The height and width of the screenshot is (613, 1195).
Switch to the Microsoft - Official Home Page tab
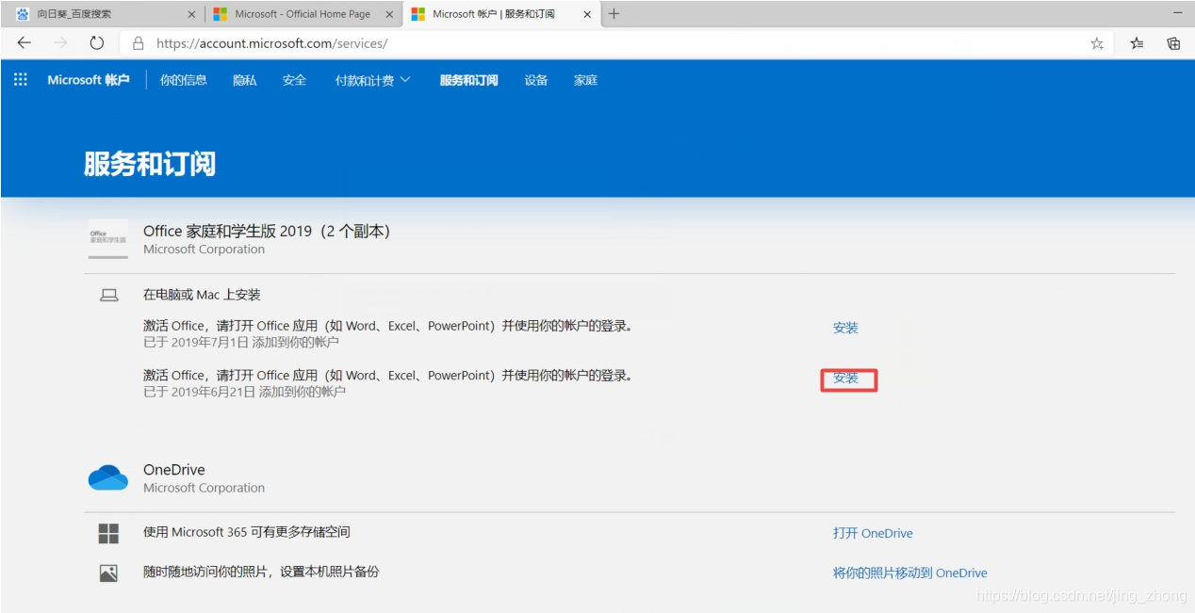(303, 14)
